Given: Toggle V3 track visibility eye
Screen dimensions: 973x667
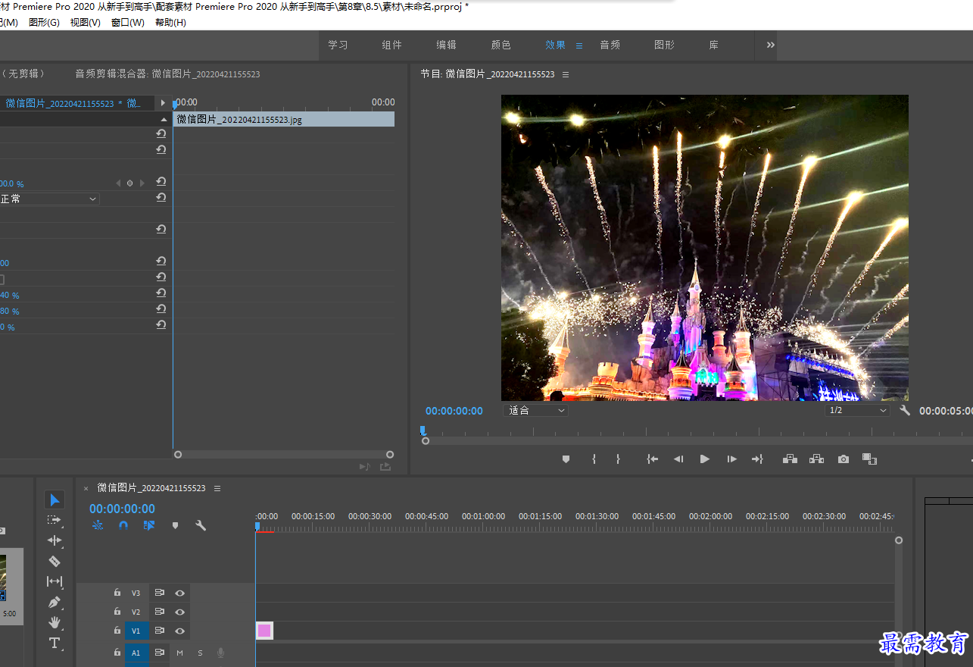Looking at the screenshot, I should [180, 593].
